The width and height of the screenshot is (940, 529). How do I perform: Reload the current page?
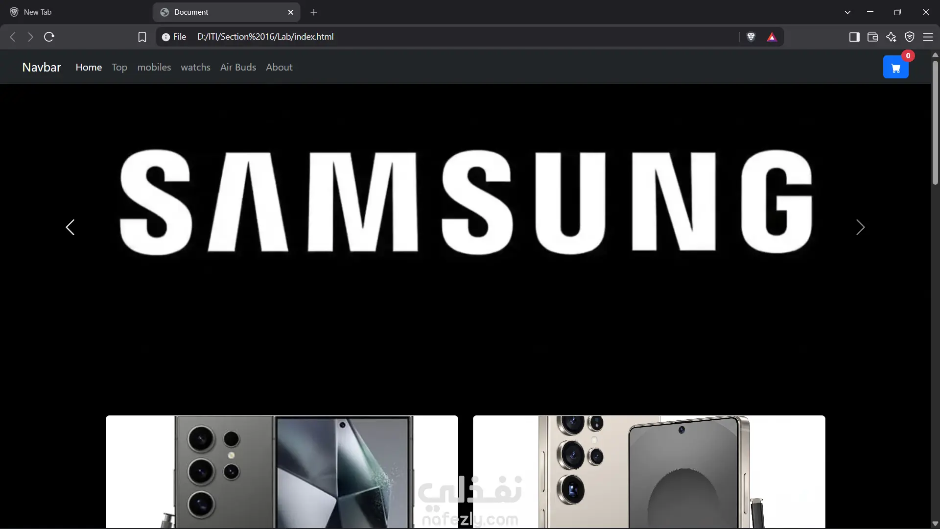tap(49, 37)
